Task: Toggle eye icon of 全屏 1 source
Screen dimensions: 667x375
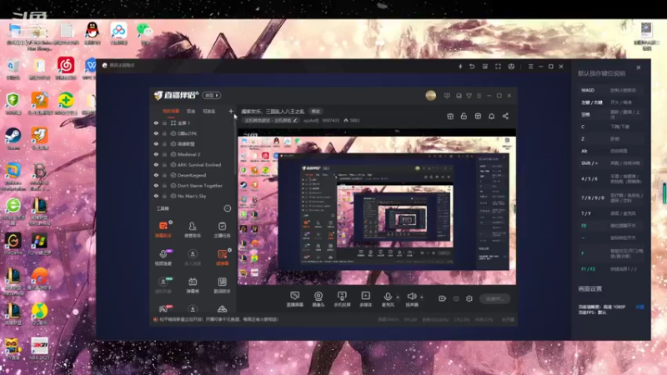Action: click(x=156, y=122)
